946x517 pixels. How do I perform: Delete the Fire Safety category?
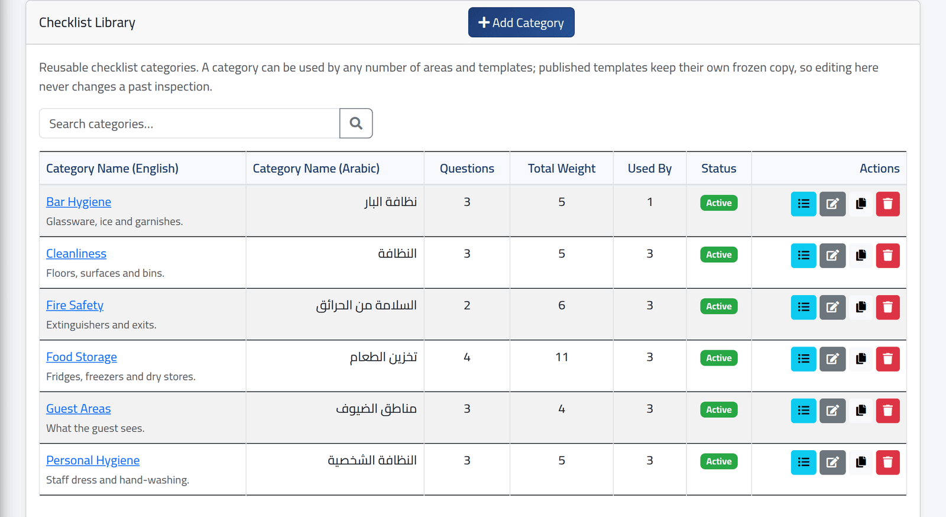pyautogui.click(x=887, y=307)
